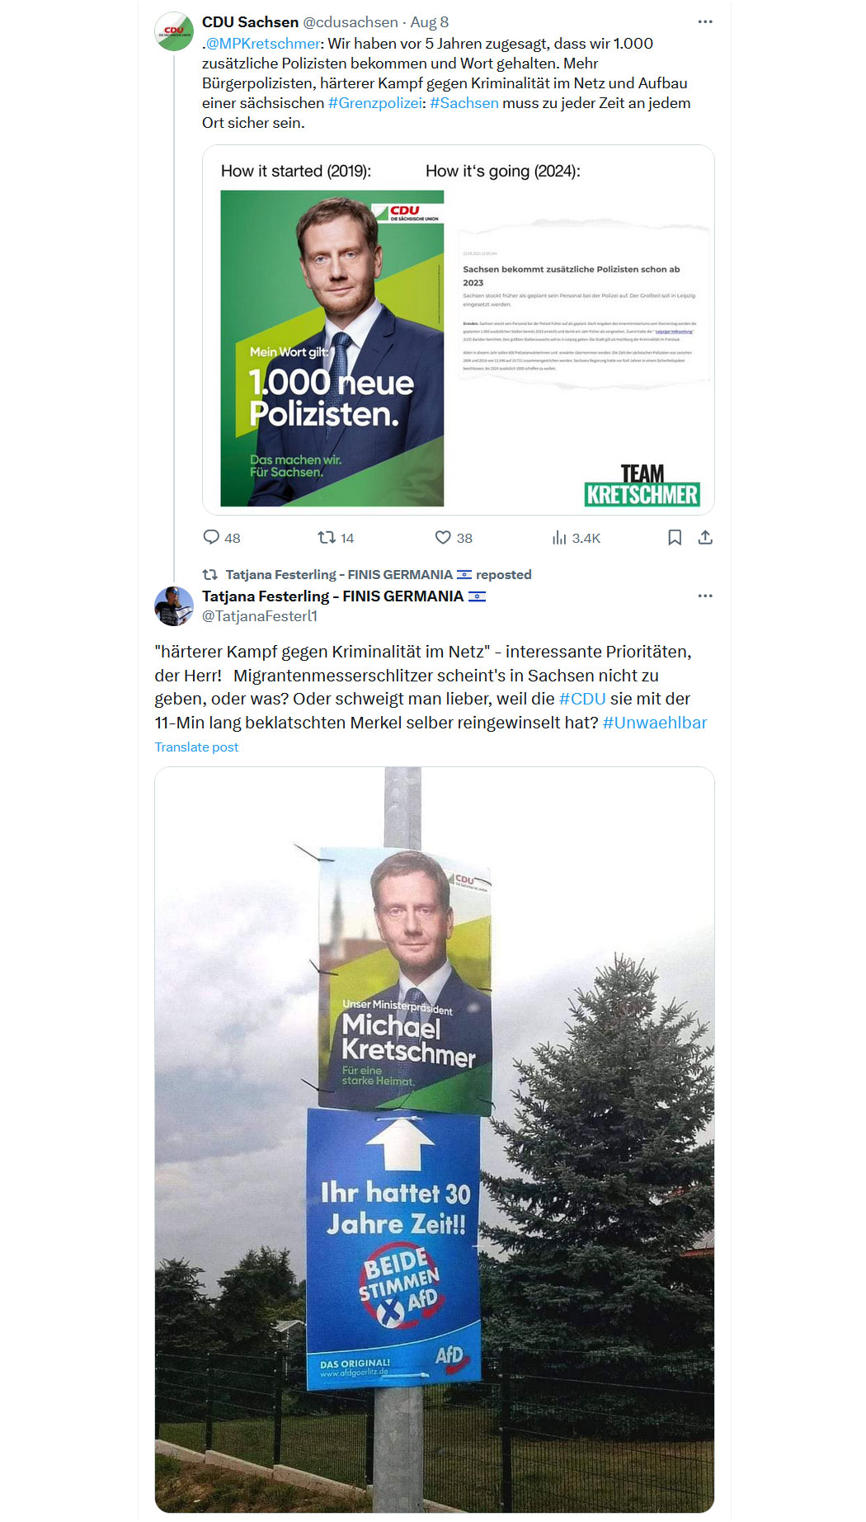Viewport: 866px width, 1522px height.
Task: Open the #Unwaehlbar hashtag
Action: pyautogui.click(x=655, y=723)
